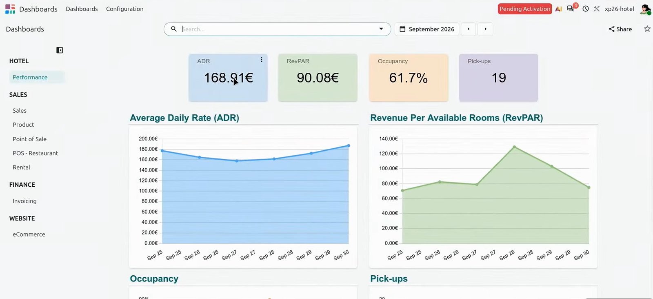Screen dimensions: 653x299
Task: Open the eCommerce dashboard
Action: pos(29,234)
